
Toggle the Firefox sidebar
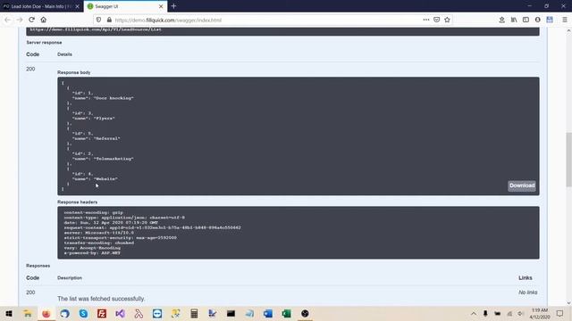526,20
